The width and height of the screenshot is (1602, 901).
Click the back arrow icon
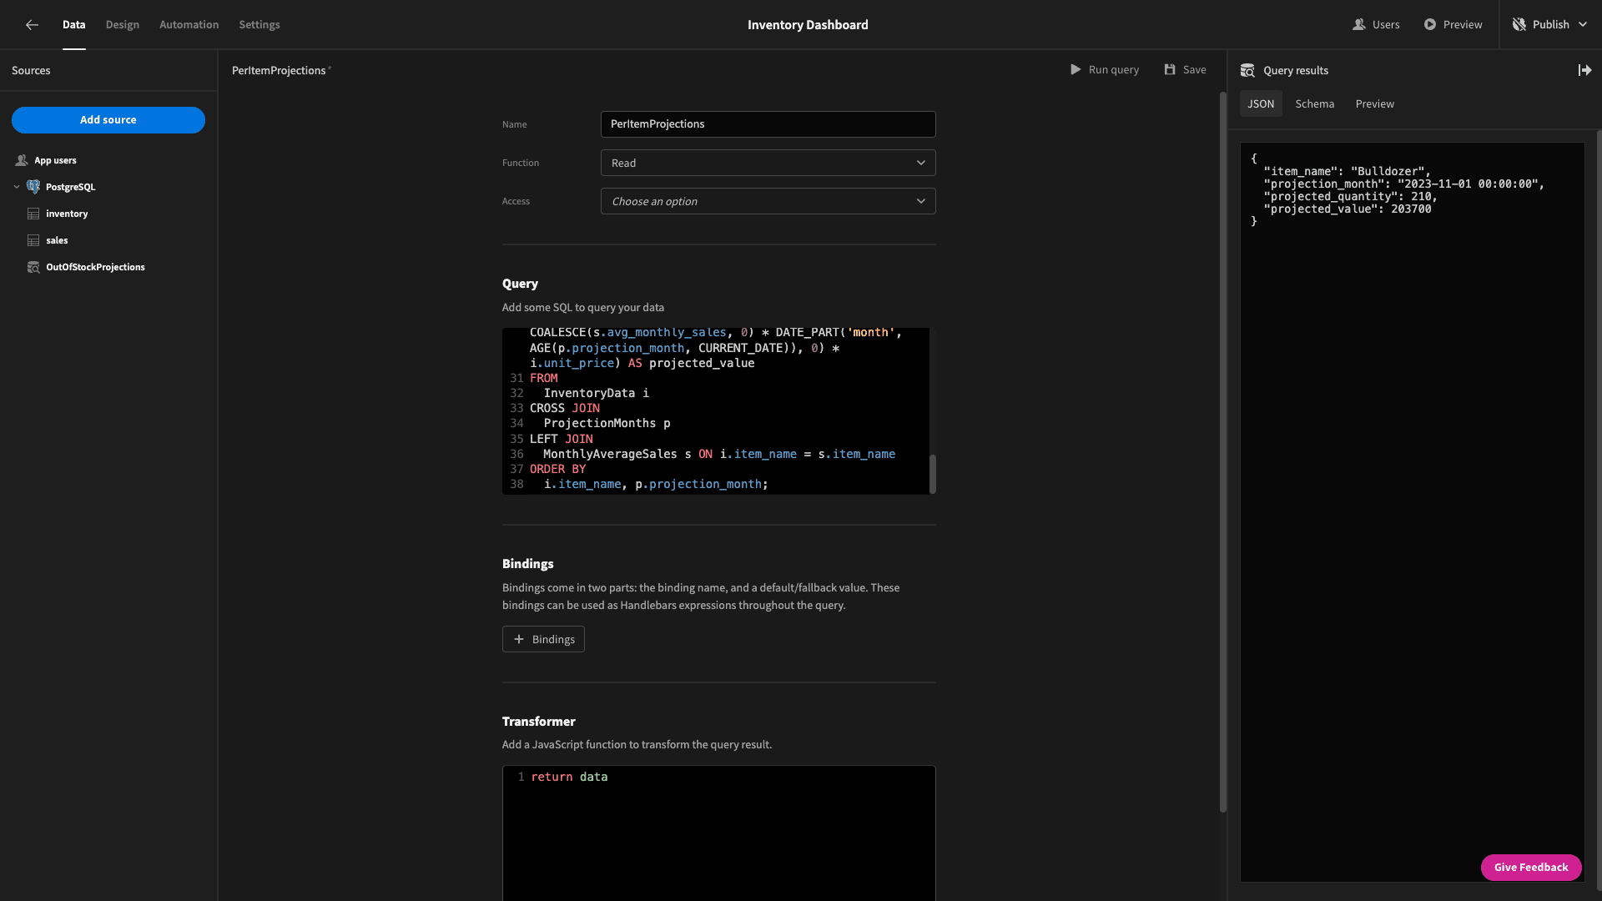(32, 25)
